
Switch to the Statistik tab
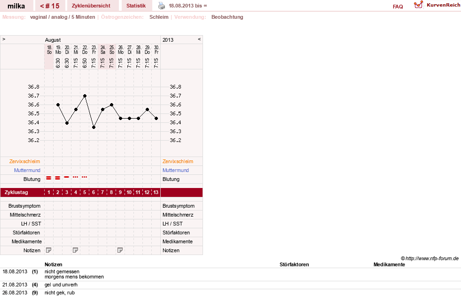click(x=136, y=6)
